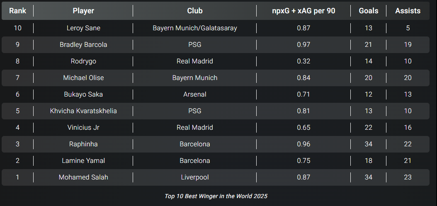
Task: Select Raphinha in the player column
Action: 83,144
